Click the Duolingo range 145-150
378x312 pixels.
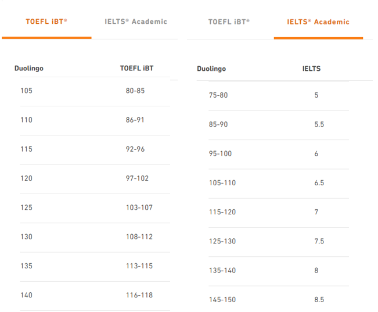(x=222, y=300)
